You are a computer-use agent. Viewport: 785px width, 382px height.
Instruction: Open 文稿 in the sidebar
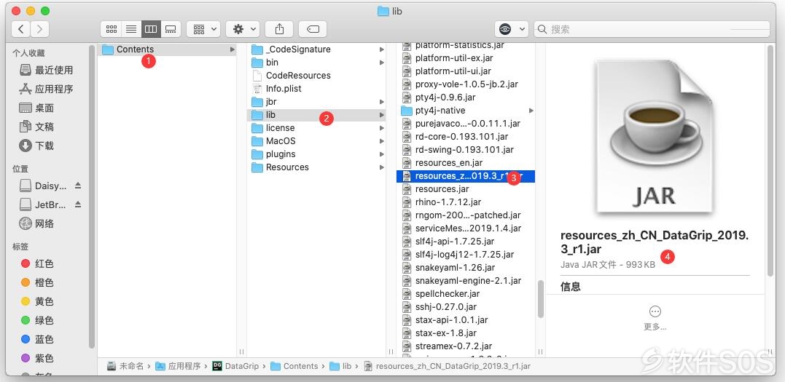(x=37, y=127)
